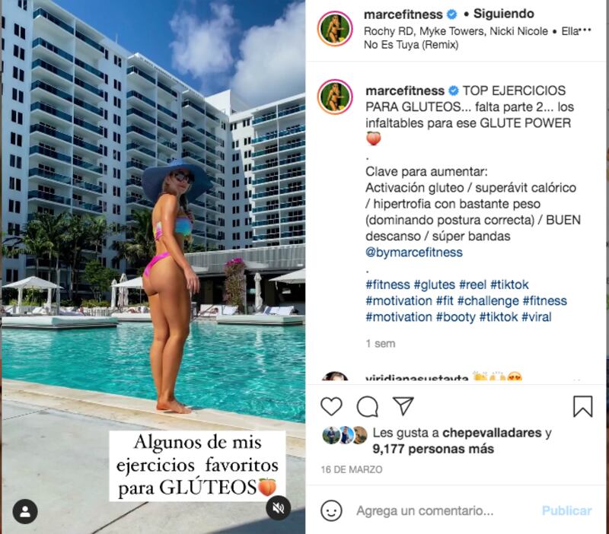Open comments with the speech bubble icon
Viewport: 609px width, 534px height.
[368, 406]
